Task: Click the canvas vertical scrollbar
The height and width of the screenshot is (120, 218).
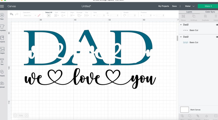Action: pyautogui.click(x=177, y=38)
